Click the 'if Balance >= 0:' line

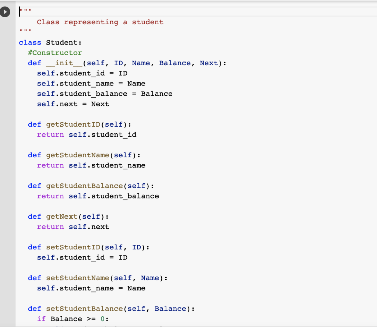(x=73, y=319)
